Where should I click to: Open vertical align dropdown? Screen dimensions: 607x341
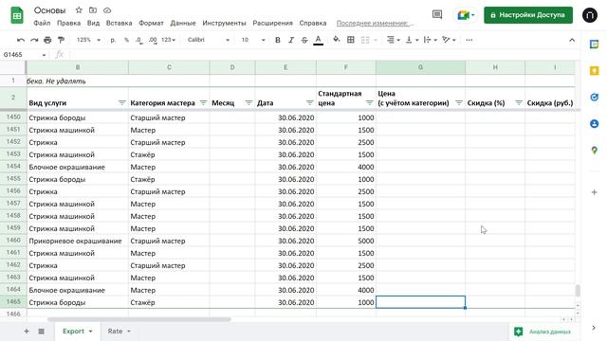click(x=411, y=40)
